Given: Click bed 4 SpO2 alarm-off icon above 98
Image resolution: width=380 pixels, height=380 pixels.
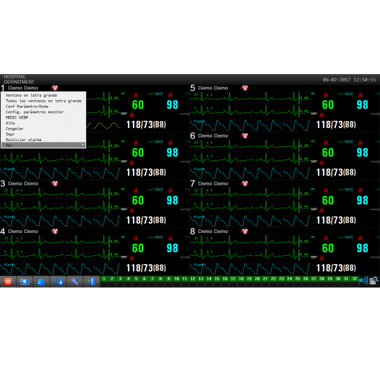Looking at the screenshot, I should pos(170,238).
